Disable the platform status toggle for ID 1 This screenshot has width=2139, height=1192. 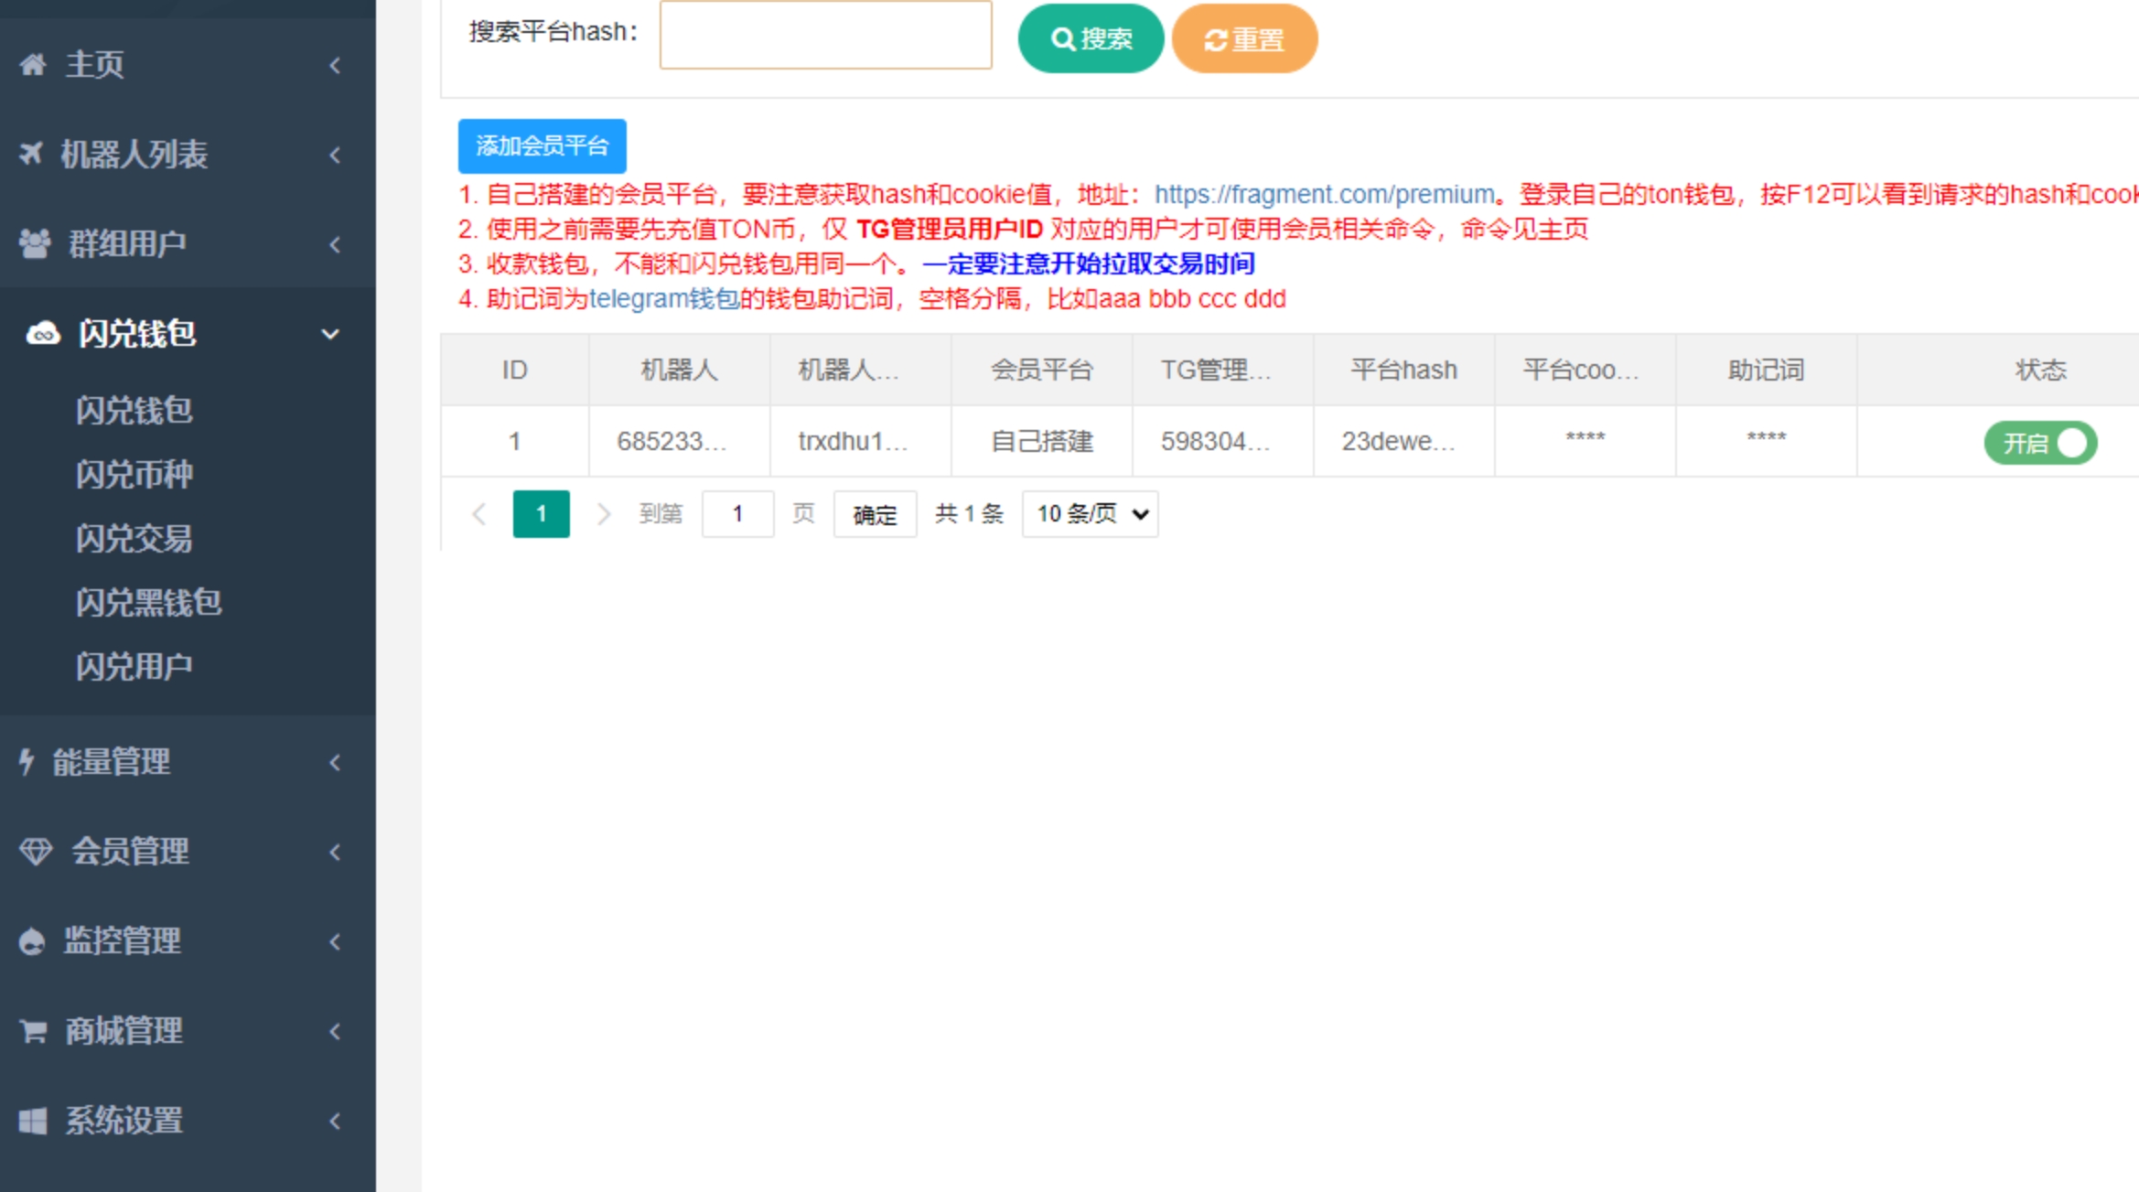2040,443
